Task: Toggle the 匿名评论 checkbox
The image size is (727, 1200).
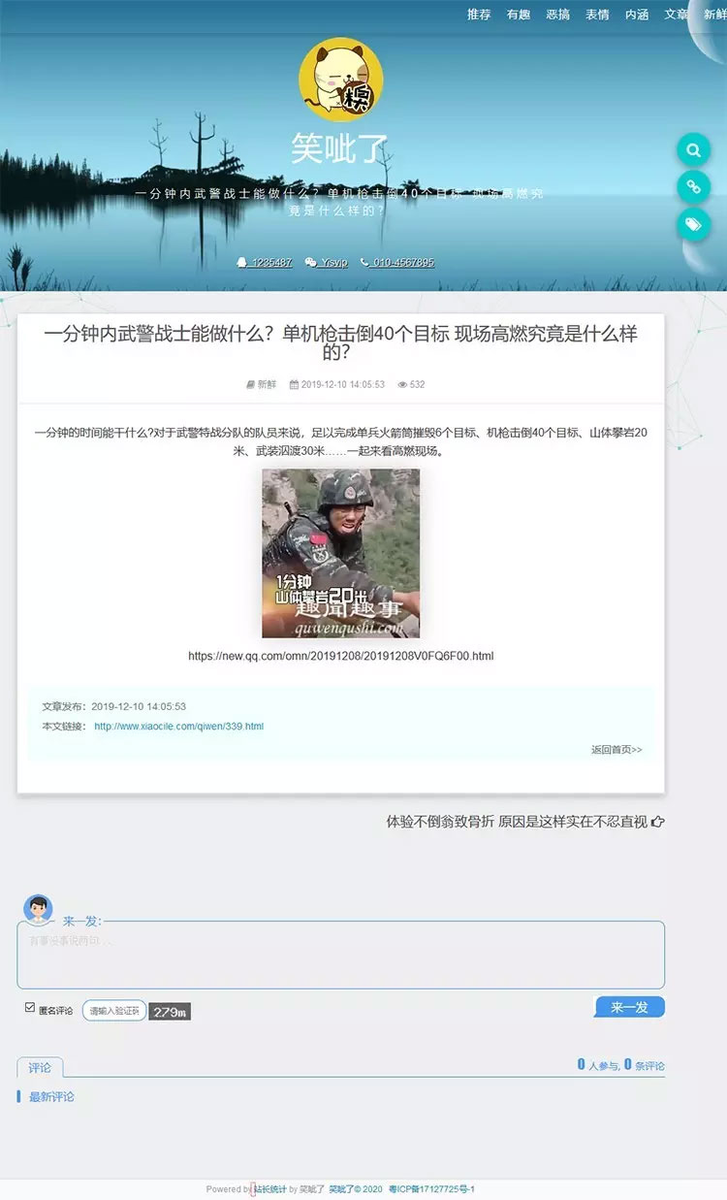Action: click(x=30, y=1008)
